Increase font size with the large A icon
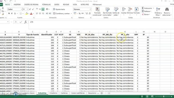 30,9
